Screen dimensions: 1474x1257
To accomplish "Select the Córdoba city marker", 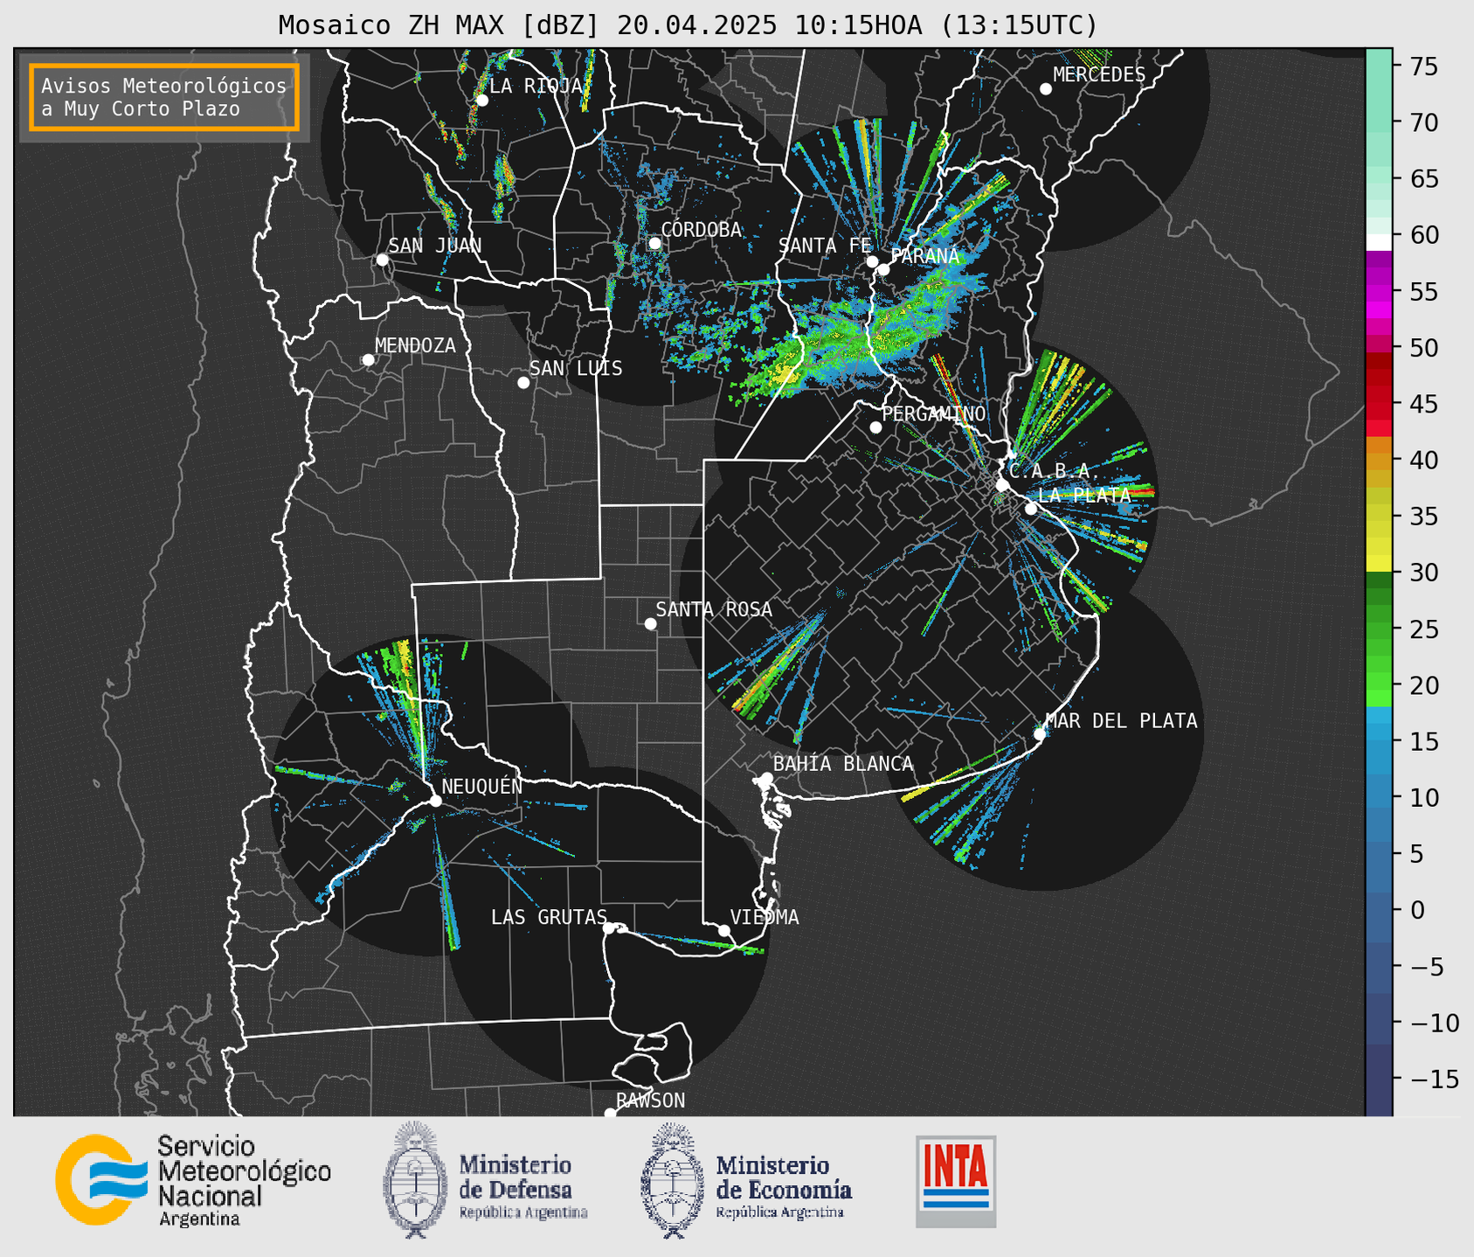I will pyautogui.click(x=655, y=243).
